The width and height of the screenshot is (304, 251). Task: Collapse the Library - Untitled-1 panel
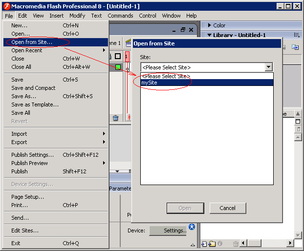[209, 35]
